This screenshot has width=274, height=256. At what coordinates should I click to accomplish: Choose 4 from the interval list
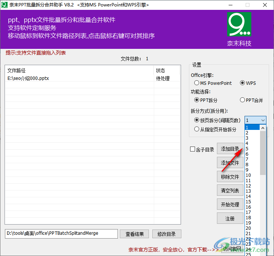(x=252, y=144)
